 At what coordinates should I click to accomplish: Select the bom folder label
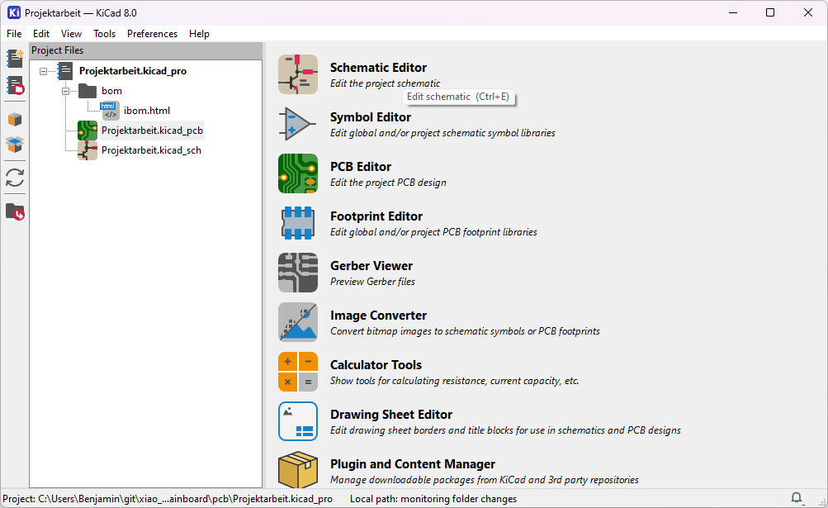pos(111,91)
